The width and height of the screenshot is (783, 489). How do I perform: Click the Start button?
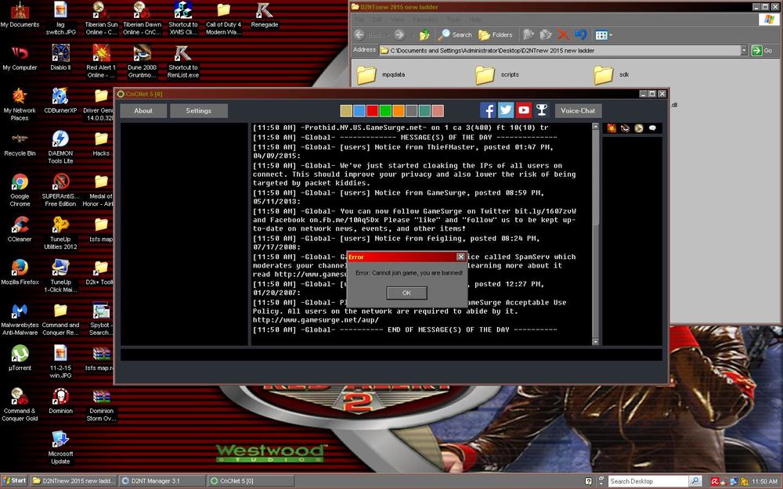pyautogui.click(x=14, y=481)
